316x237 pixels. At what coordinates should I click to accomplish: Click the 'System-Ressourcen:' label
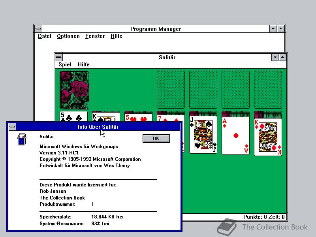pos(62,224)
